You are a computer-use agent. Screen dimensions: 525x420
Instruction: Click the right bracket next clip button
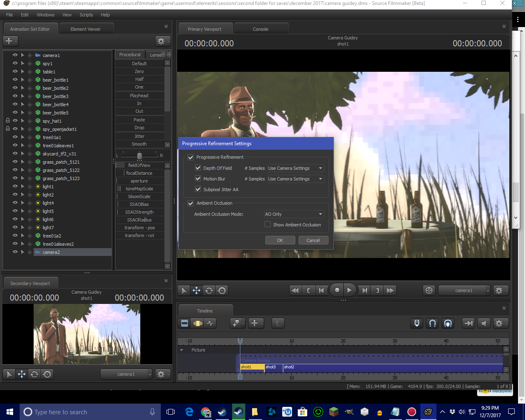(377, 290)
